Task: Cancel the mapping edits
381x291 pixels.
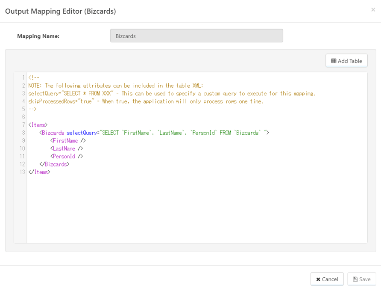Action: click(x=327, y=279)
